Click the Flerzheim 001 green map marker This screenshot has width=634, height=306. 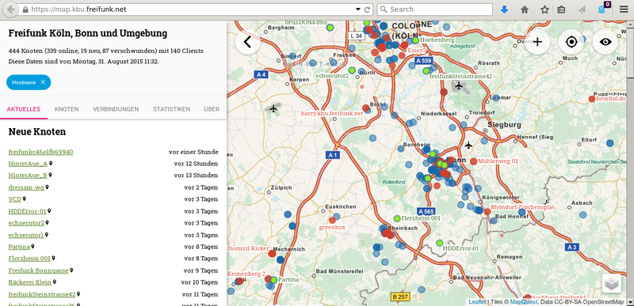pyautogui.click(x=397, y=218)
